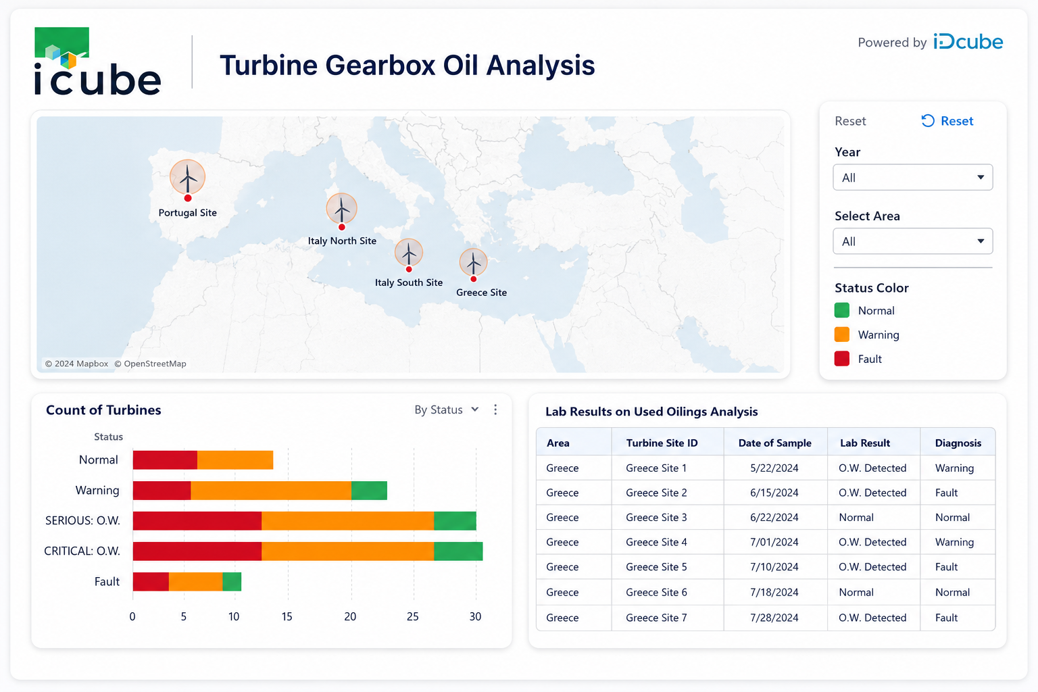This screenshot has width=1038, height=692.
Task: Open the OpenStreetMap attribution link
Action: 150,364
